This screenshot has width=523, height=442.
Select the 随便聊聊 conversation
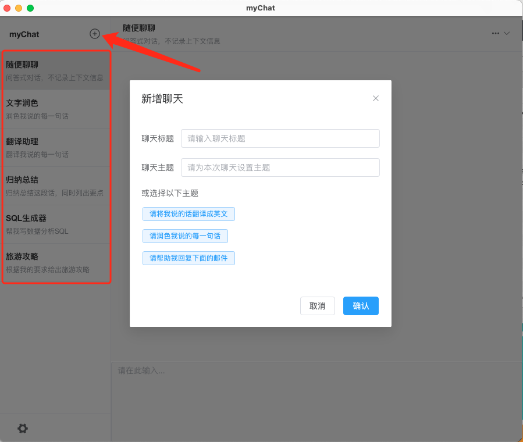pos(55,70)
